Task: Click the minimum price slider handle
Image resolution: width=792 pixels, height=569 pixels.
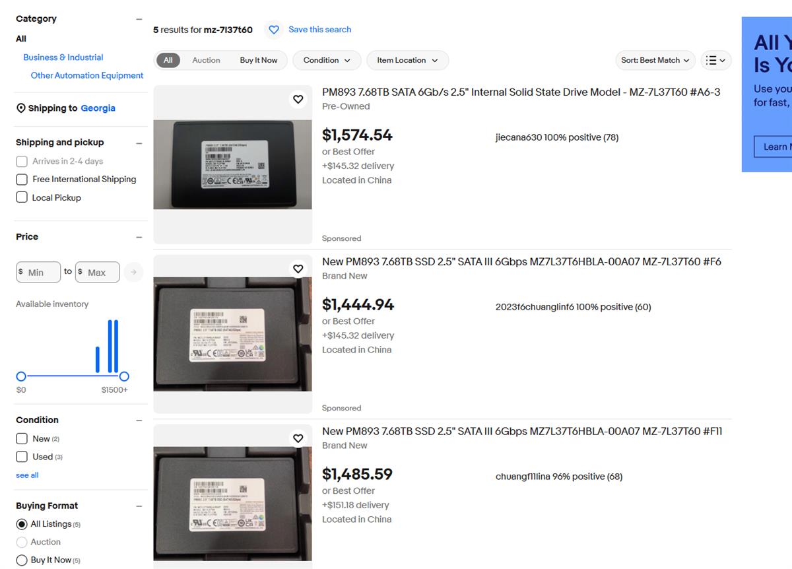Action: click(21, 376)
